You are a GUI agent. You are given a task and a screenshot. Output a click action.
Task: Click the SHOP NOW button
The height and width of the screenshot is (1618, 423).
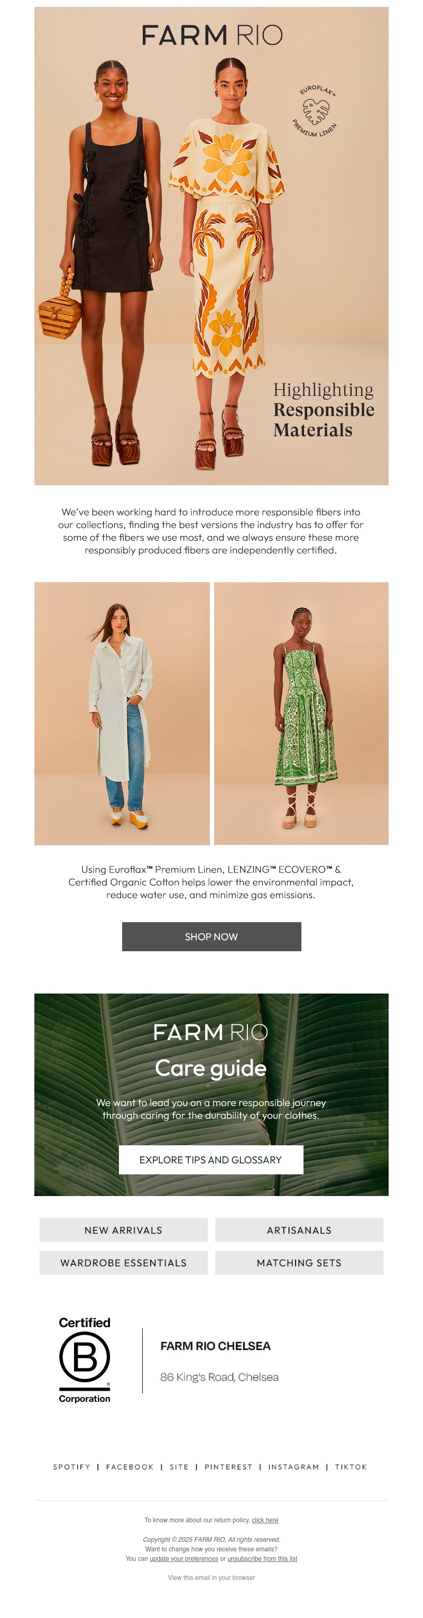click(211, 936)
